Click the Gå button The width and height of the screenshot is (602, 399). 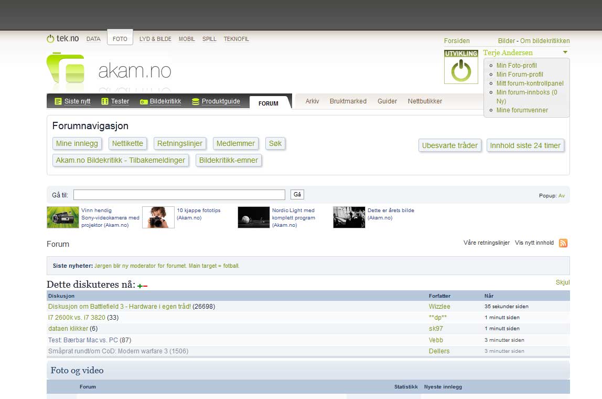(x=297, y=194)
